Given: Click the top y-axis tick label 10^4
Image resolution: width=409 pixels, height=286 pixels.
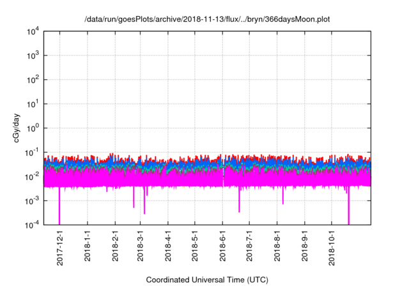Looking at the screenshot, I should (33, 31).
